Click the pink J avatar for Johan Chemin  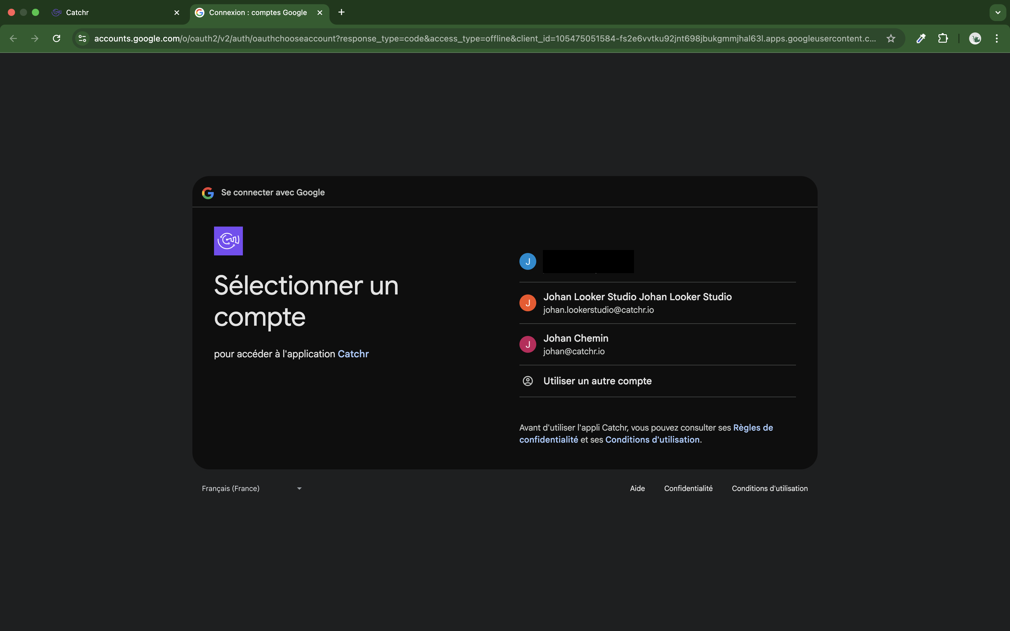click(528, 344)
